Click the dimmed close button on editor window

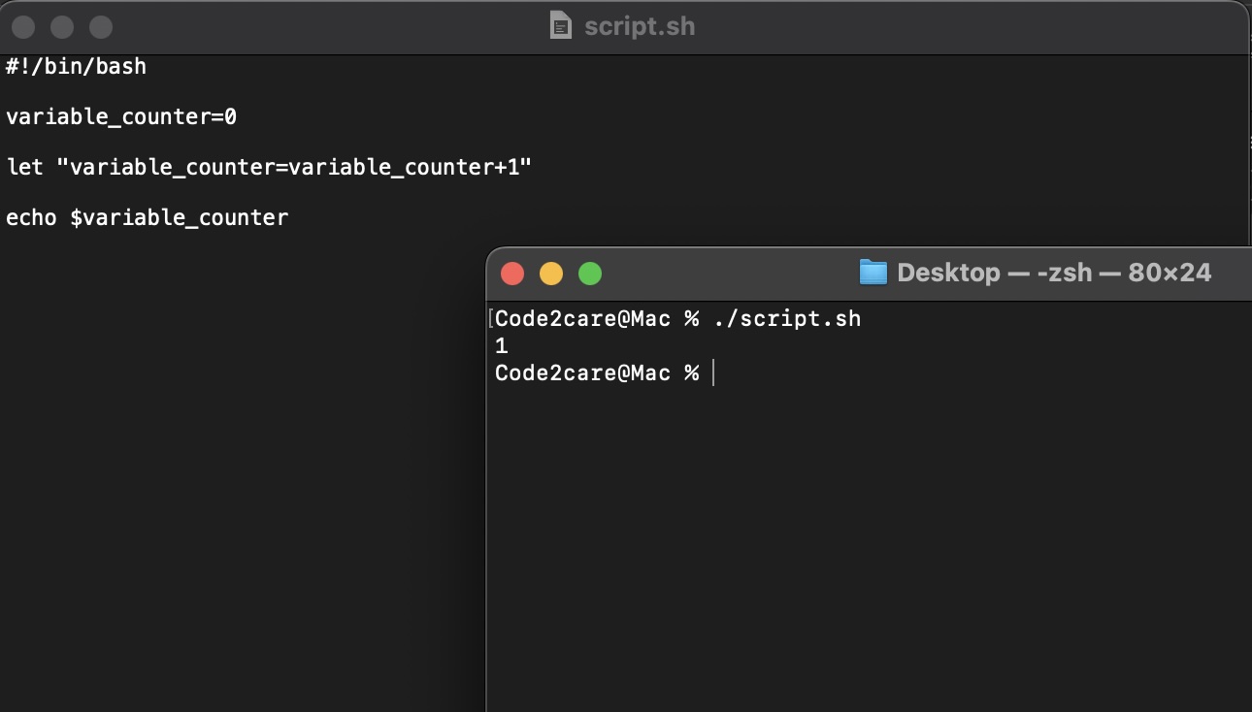pyautogui.click(x=22, y=26)
